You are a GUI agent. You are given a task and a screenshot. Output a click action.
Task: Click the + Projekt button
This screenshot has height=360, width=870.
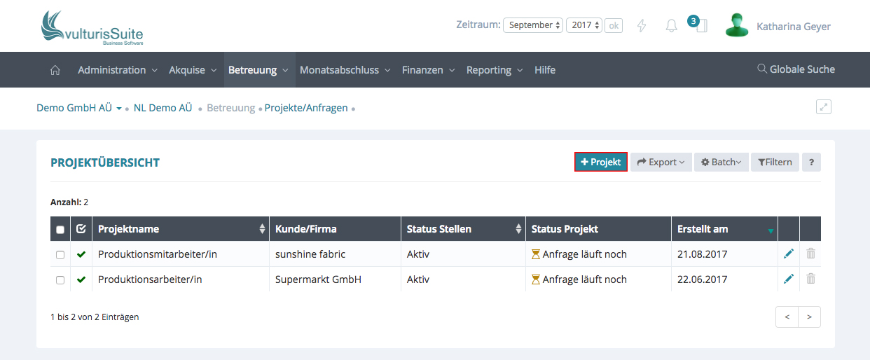[600, 162]
